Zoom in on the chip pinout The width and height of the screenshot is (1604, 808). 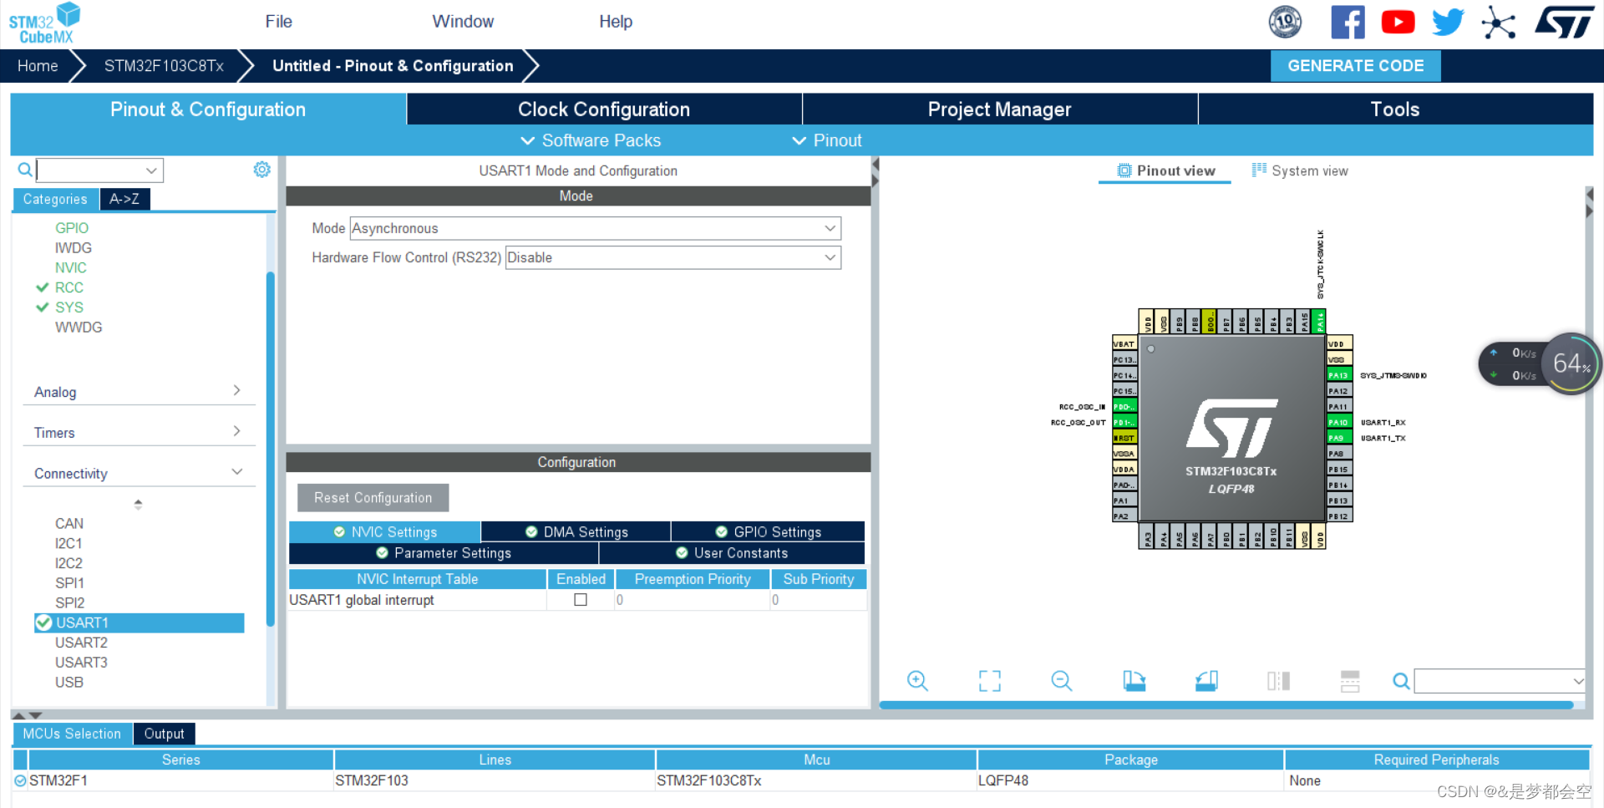pyautogui.click(x=917, y=681)
